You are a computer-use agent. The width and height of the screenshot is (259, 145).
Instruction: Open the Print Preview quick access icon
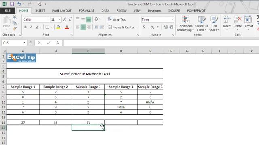39,4
